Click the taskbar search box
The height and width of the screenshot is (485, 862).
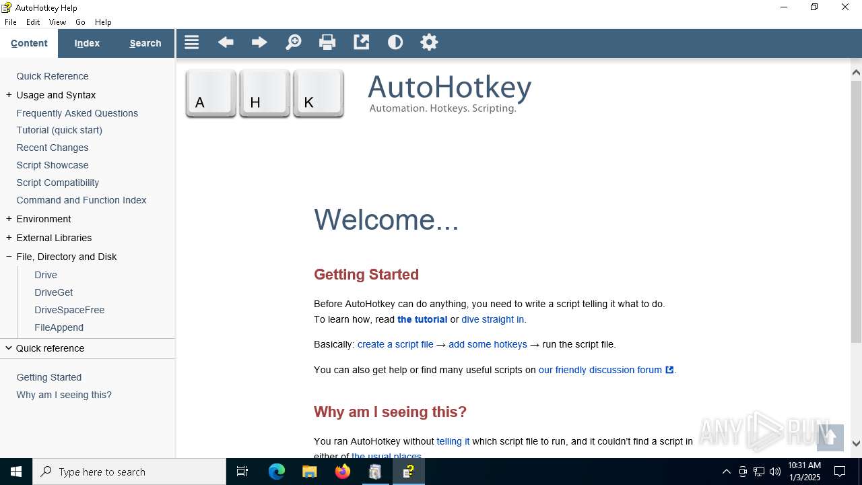[x=129, y=472]
